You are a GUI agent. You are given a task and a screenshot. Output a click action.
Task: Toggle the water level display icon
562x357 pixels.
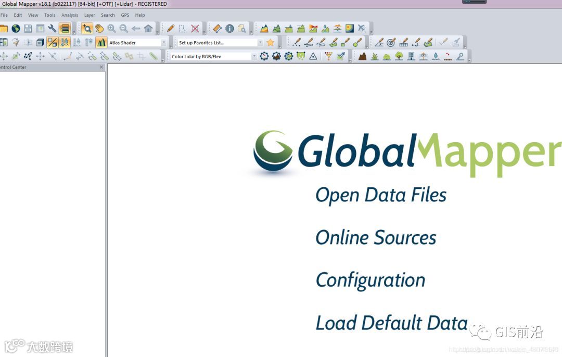(65, 43)
